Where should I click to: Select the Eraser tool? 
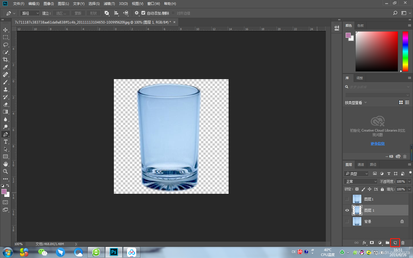click(x=5, y=104)
